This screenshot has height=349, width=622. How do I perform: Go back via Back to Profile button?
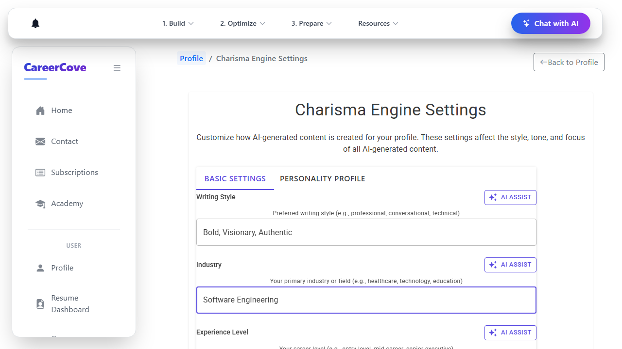(x=569, y=62)
